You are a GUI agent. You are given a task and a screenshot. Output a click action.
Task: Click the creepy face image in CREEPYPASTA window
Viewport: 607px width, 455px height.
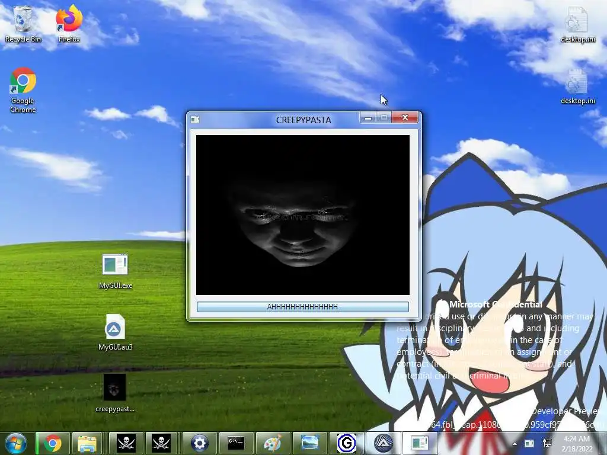tap(302, 214)
